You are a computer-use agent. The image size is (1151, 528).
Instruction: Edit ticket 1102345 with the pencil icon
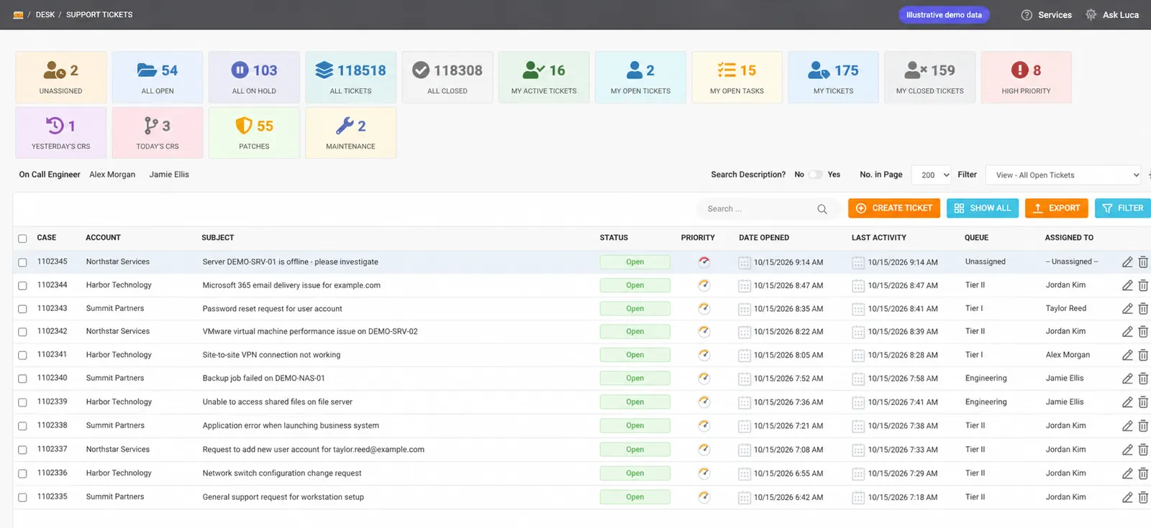[1127, 262]
